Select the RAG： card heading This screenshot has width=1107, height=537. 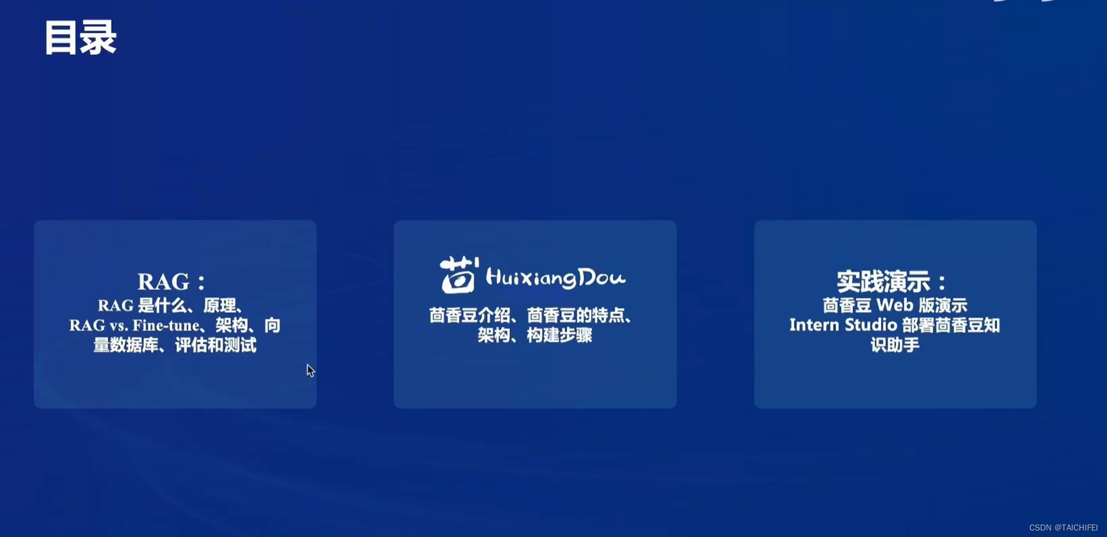[172, 282]
